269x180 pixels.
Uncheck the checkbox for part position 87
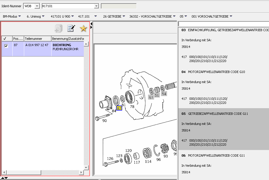pyautogui.click(x=6, y=46)
